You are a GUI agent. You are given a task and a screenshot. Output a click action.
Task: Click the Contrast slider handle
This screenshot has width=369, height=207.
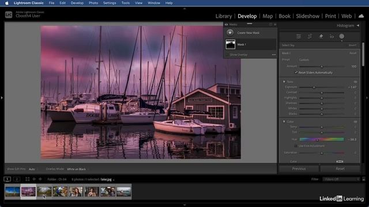[x=322, y=93]
